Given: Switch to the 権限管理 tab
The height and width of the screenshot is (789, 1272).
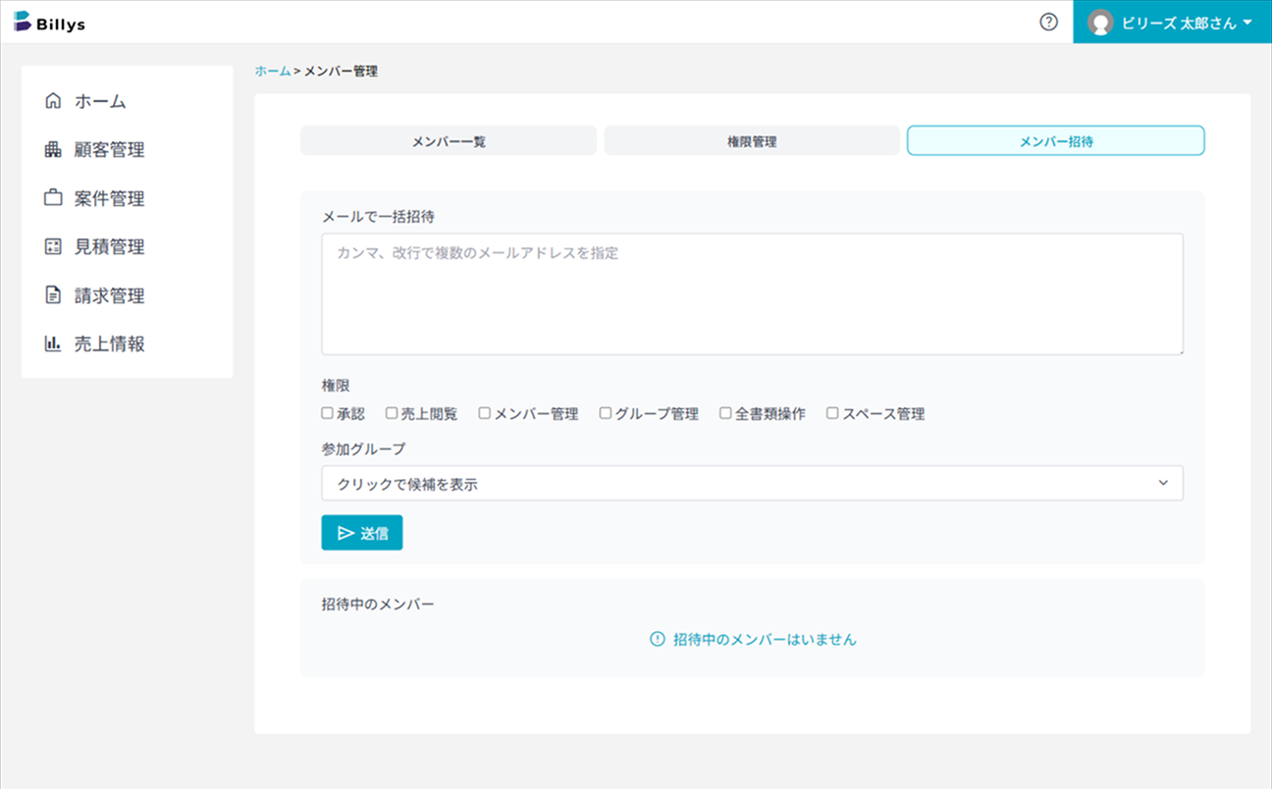Looking at the screenshot, I should point(752,140).
